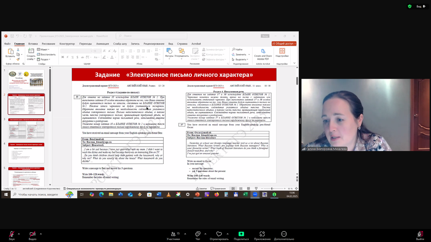Toggle underline Ч formatting
431x242 pixels.
tap(72, 57)
